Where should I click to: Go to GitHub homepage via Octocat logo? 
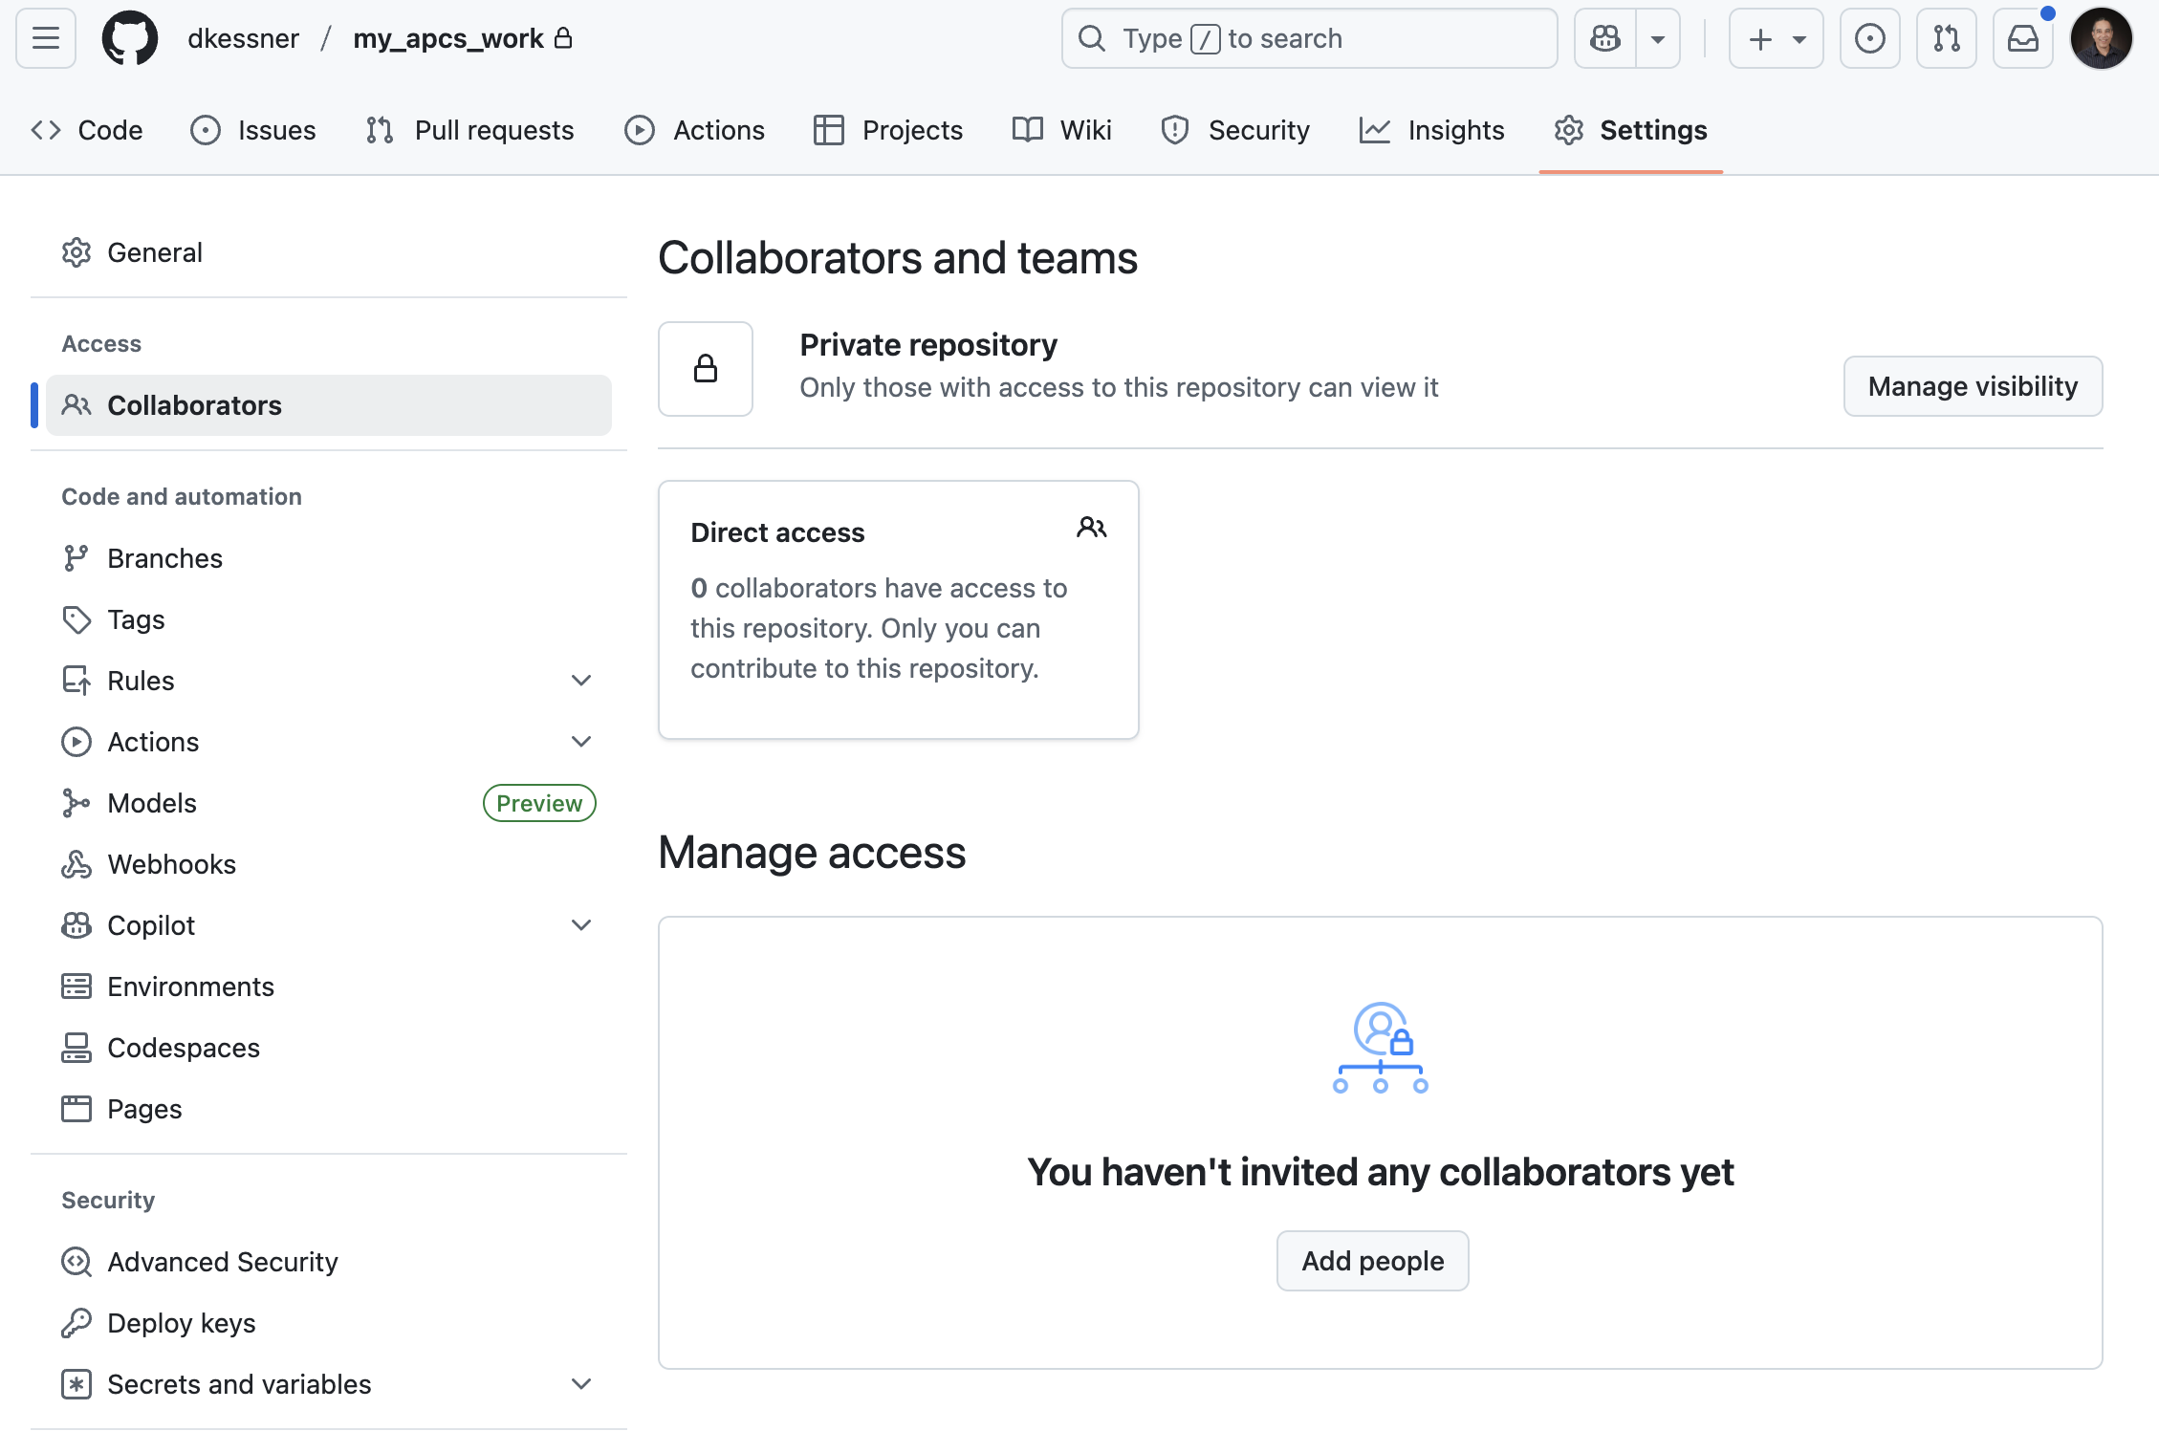tap(130, 38)
